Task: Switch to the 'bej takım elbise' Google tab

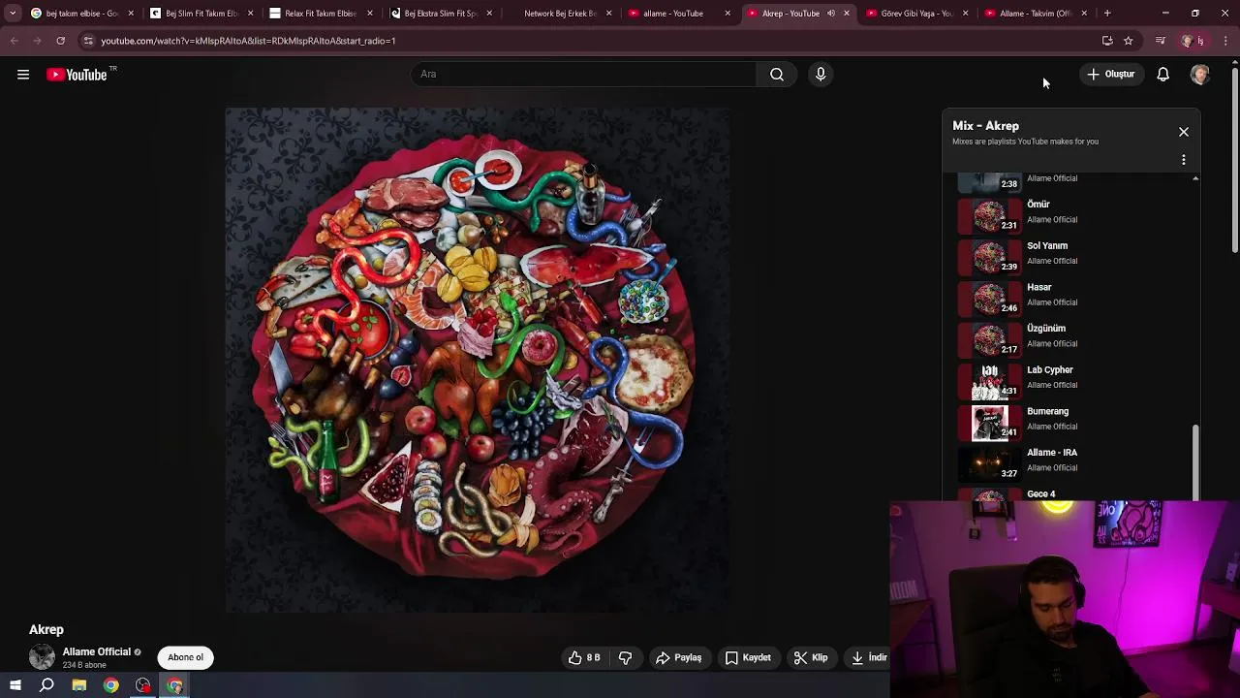Action: tap(82, 14)
